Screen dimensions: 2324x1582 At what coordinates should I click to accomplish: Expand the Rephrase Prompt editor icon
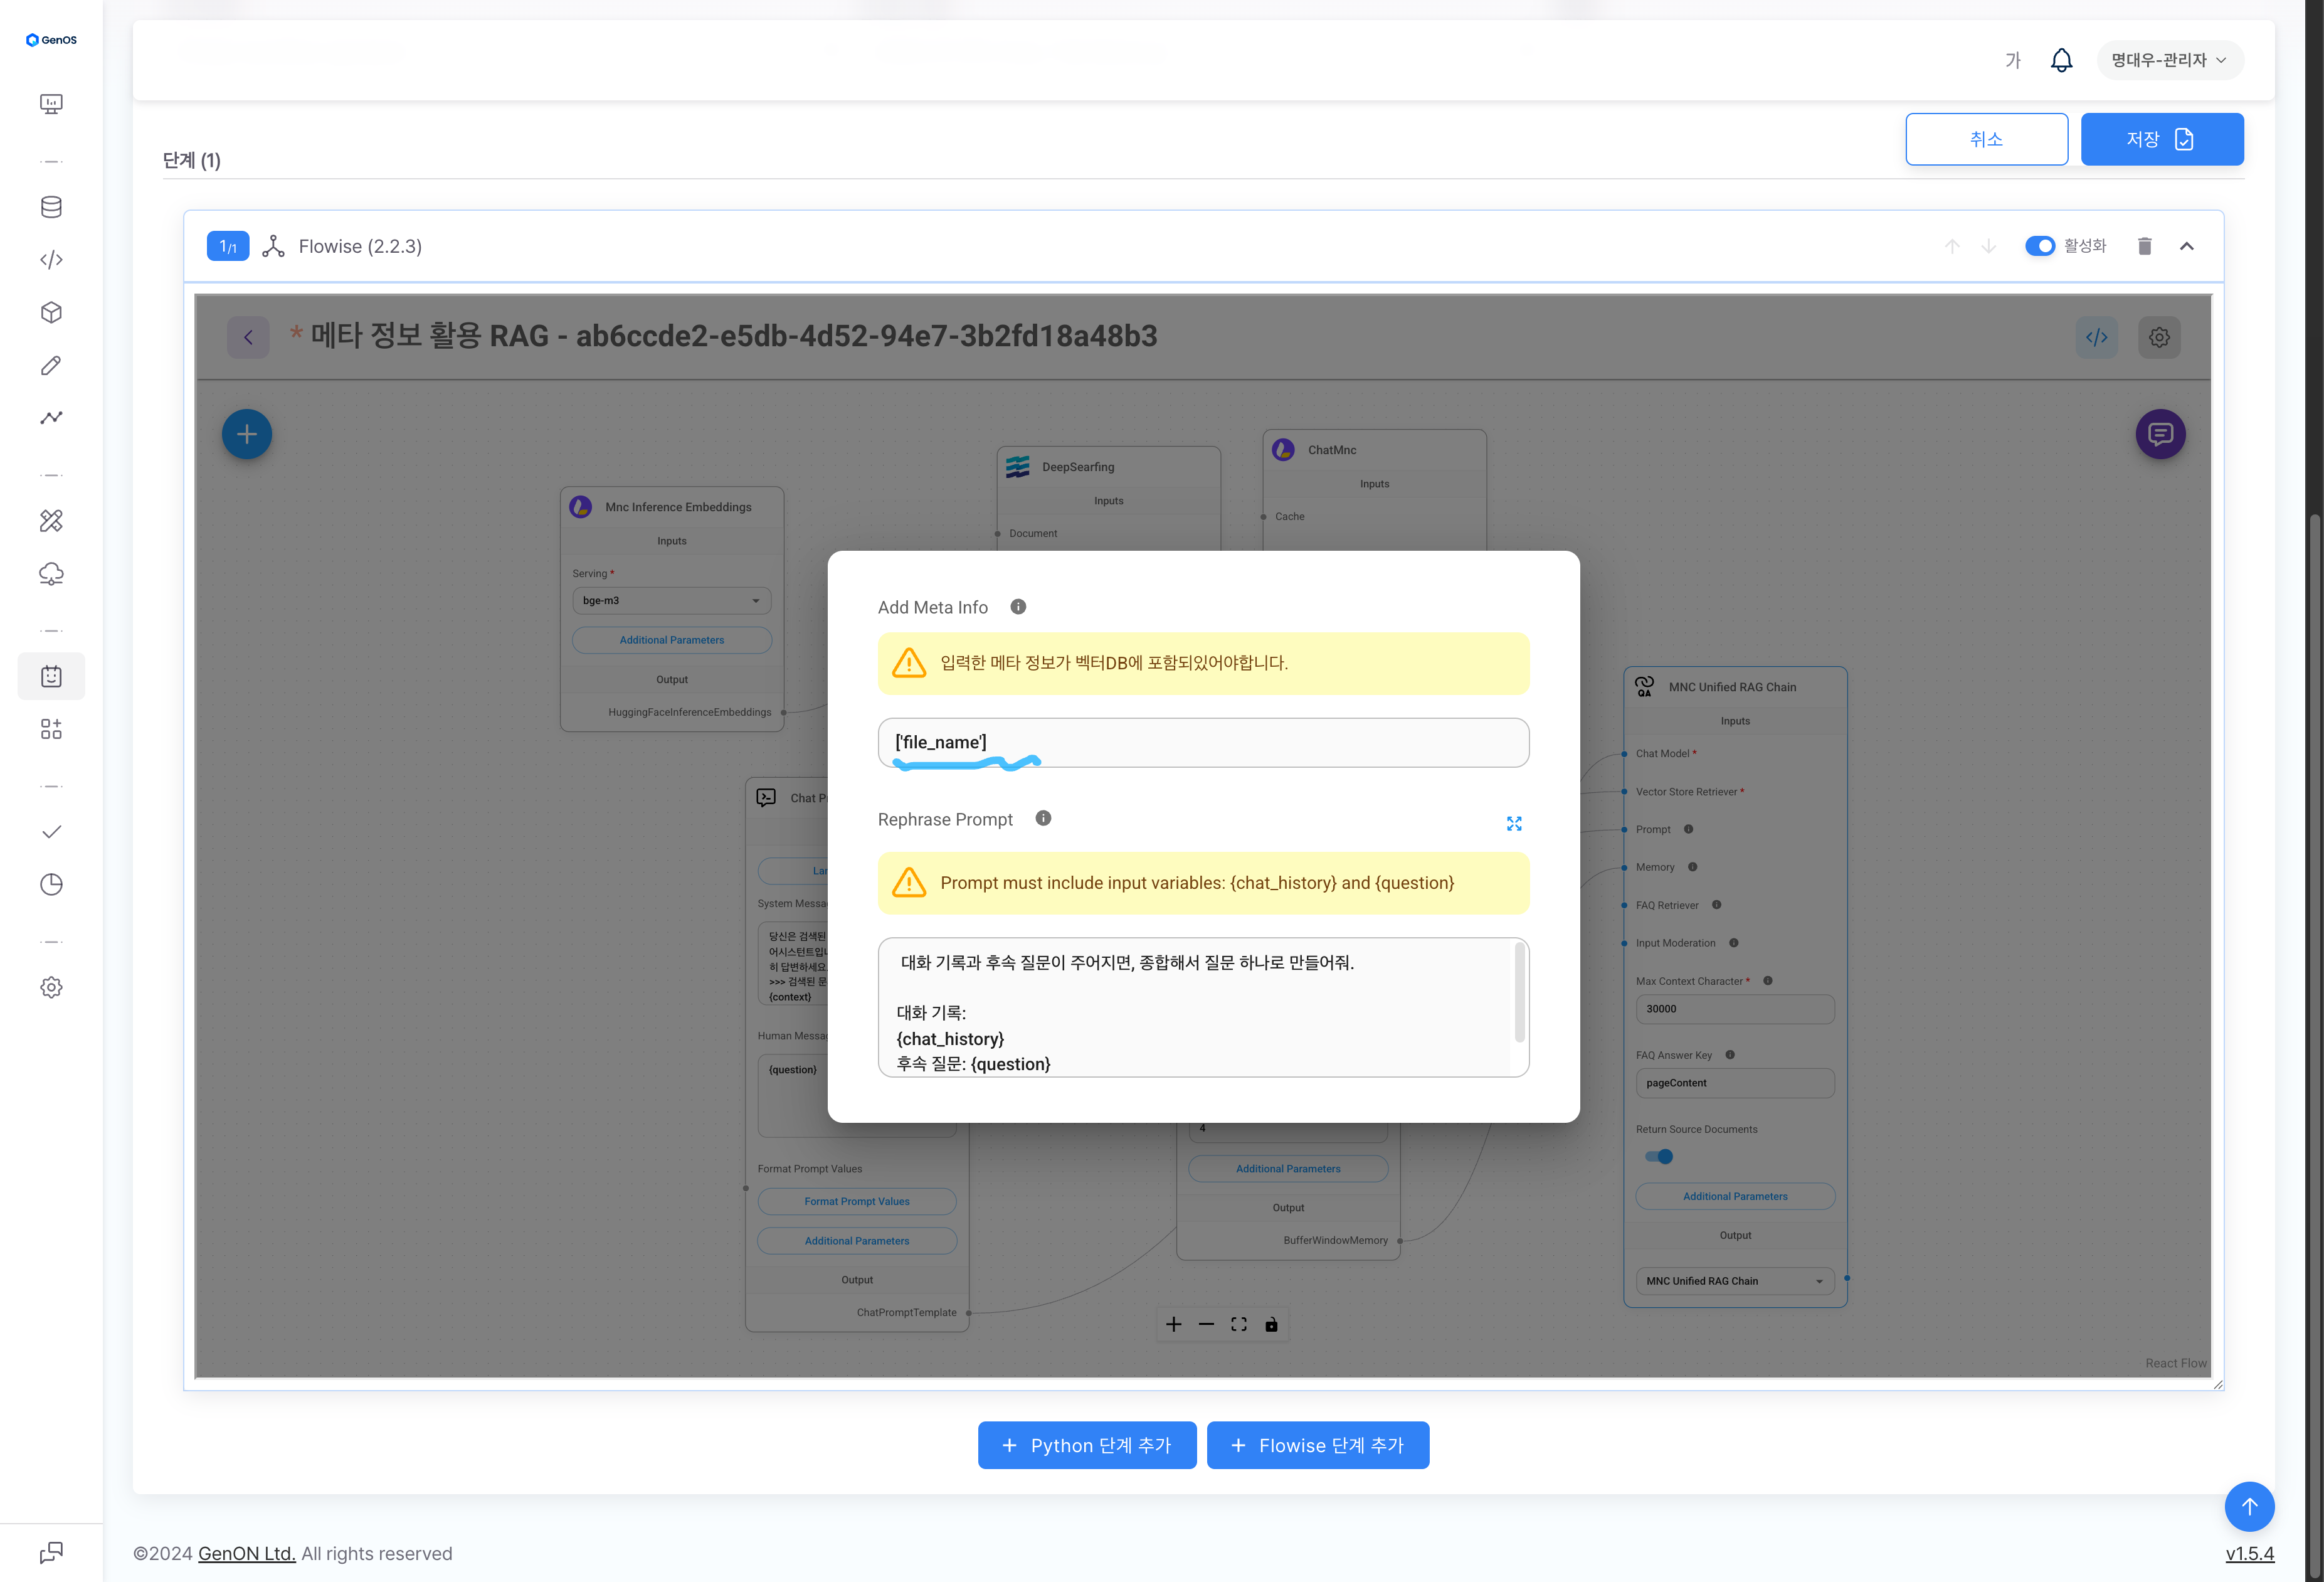pyautogui.click(x=1513, y=823)
